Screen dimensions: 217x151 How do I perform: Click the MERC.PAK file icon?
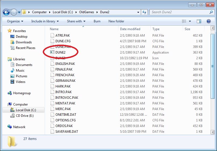point(52,109)
